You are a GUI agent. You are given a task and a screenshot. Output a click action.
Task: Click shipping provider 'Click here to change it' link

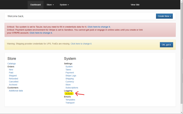[81, 44]
